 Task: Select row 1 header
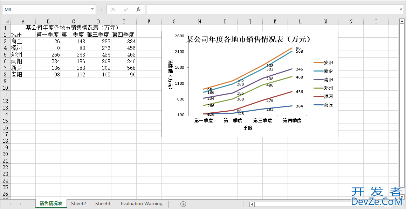[5, 28]
